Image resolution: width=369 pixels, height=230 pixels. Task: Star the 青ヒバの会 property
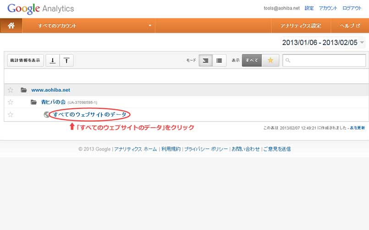point(11,102)
